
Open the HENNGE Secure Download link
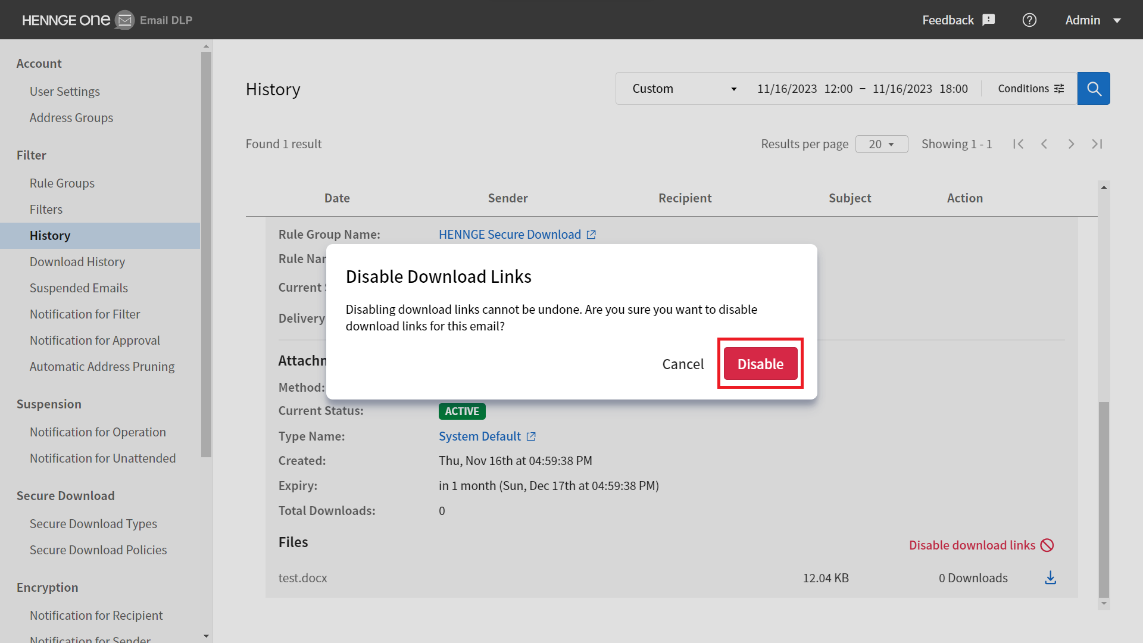[510, 235]
